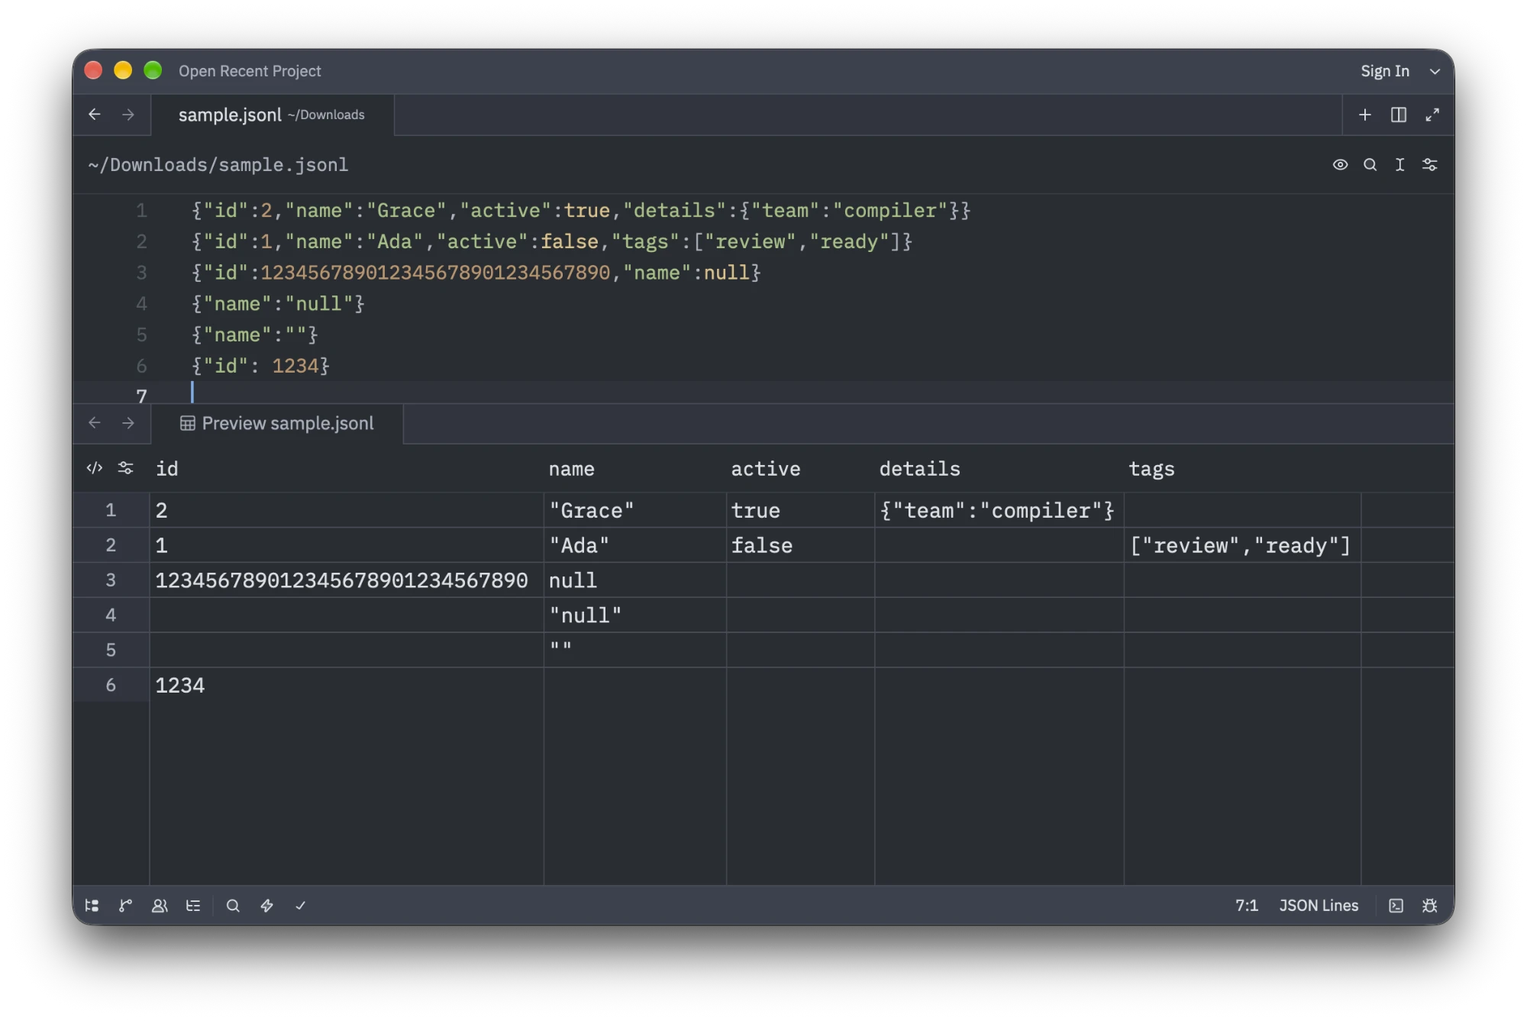Switch to the sample.jsonl tab

pyautogui.click(x=273, y=115)
